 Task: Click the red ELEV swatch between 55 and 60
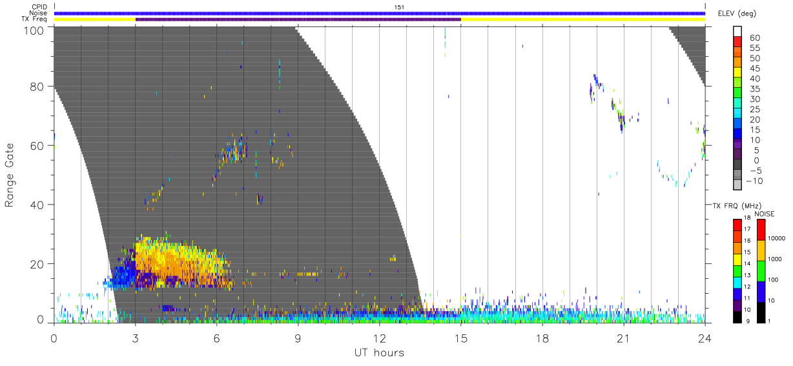pos(738,43)
